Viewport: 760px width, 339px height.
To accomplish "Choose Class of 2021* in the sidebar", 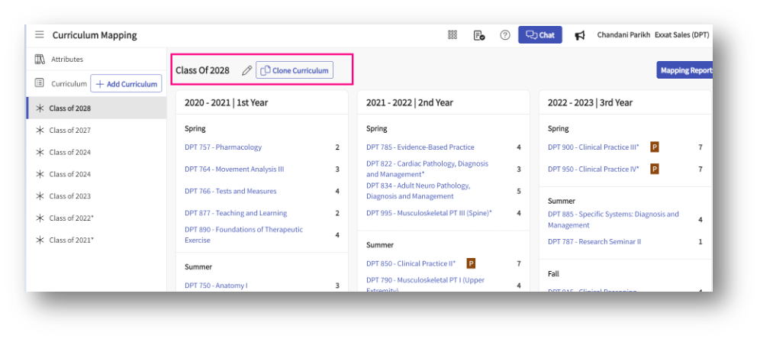I will [71, 241].
